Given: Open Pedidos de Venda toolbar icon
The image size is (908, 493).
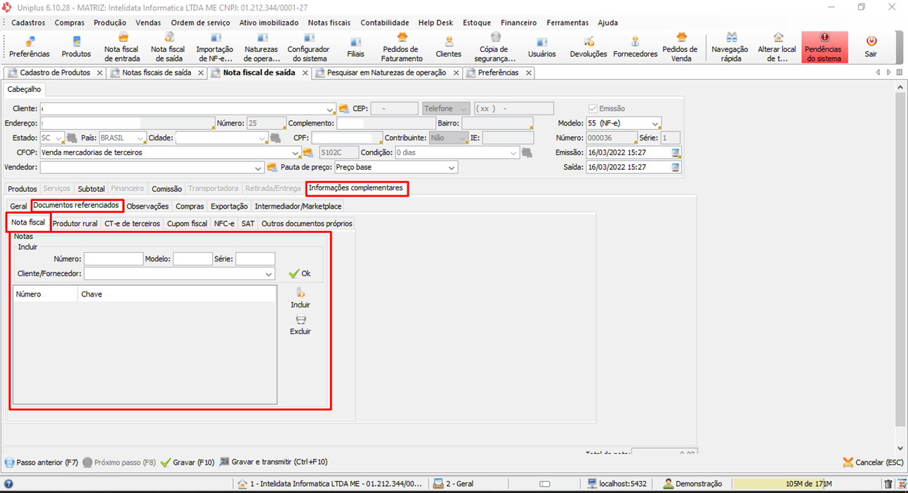Looking at the screenshot, I should coord(680,47).
